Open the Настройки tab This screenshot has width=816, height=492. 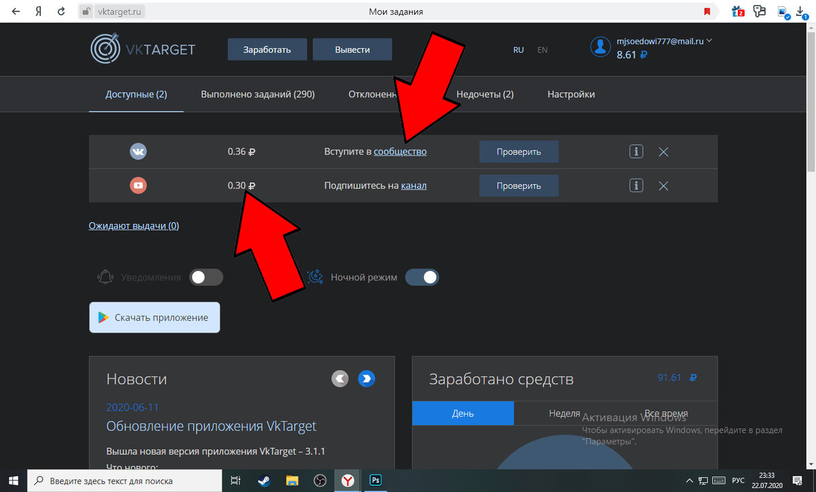571,94
